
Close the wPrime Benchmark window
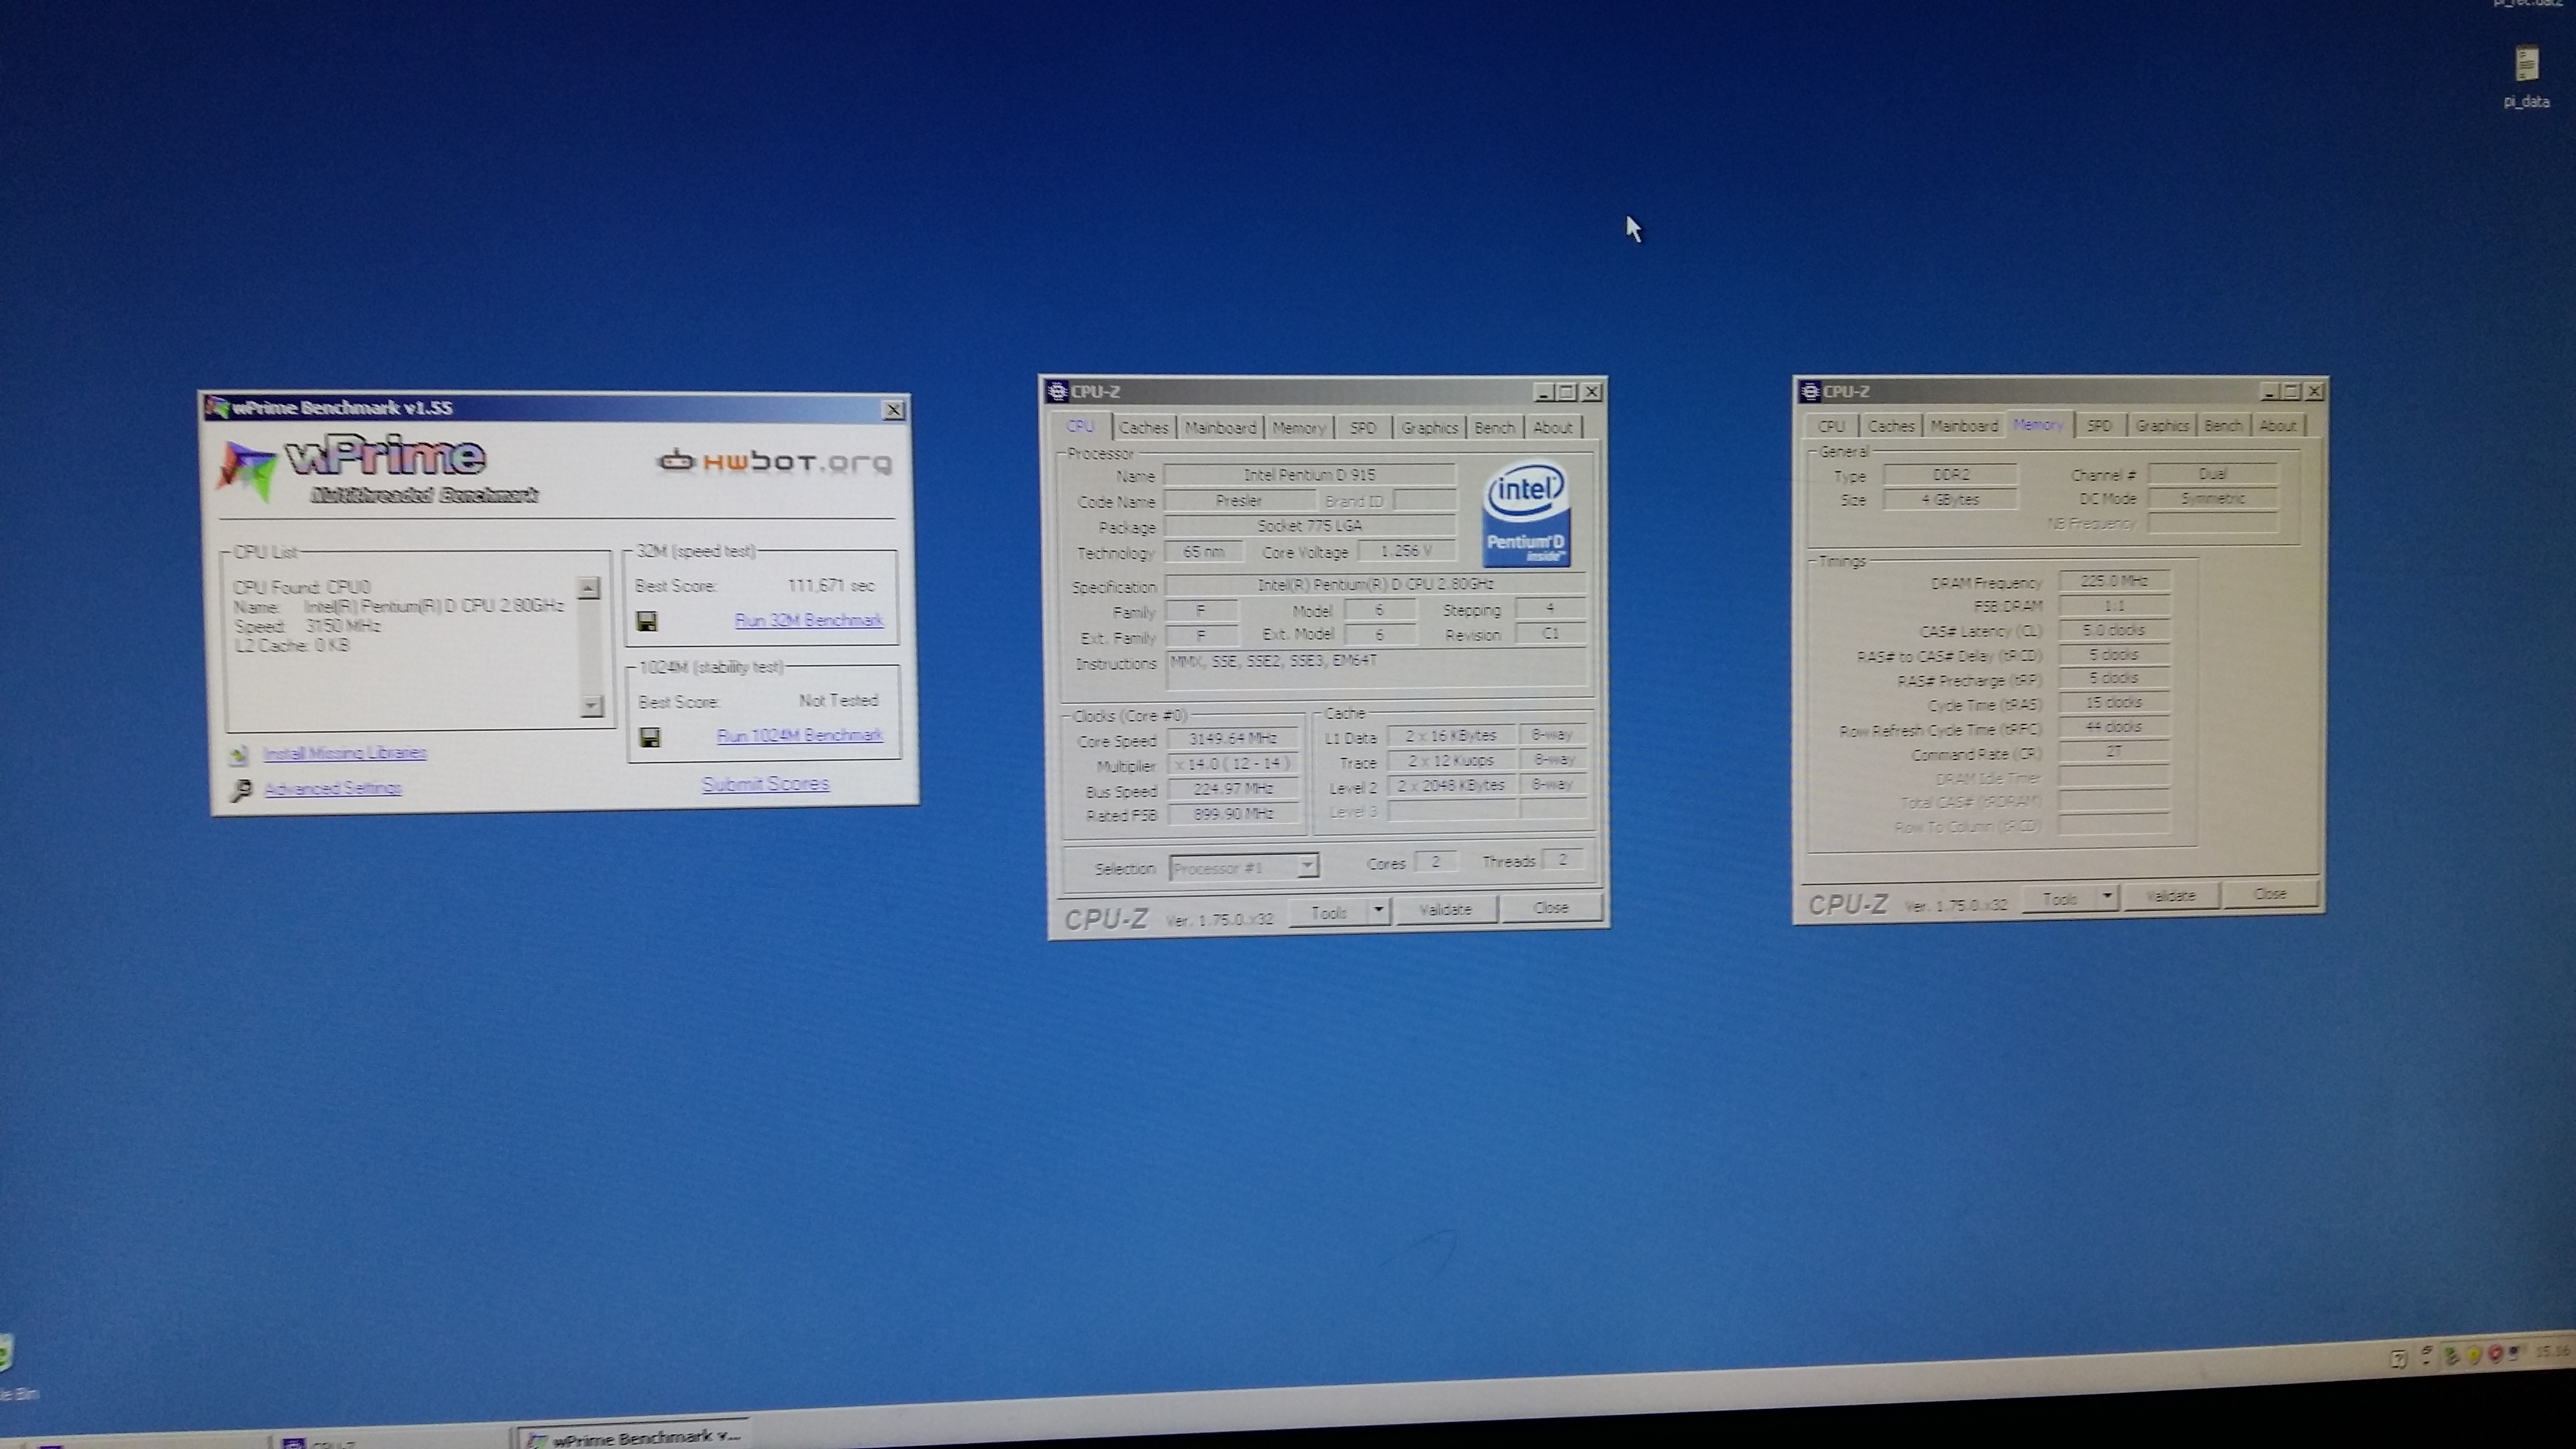(893, 409)
